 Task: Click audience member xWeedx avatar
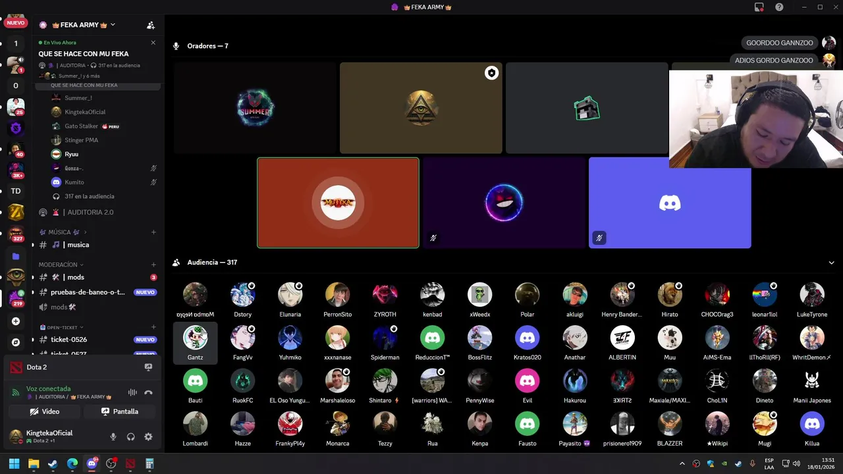click(479, 295)
